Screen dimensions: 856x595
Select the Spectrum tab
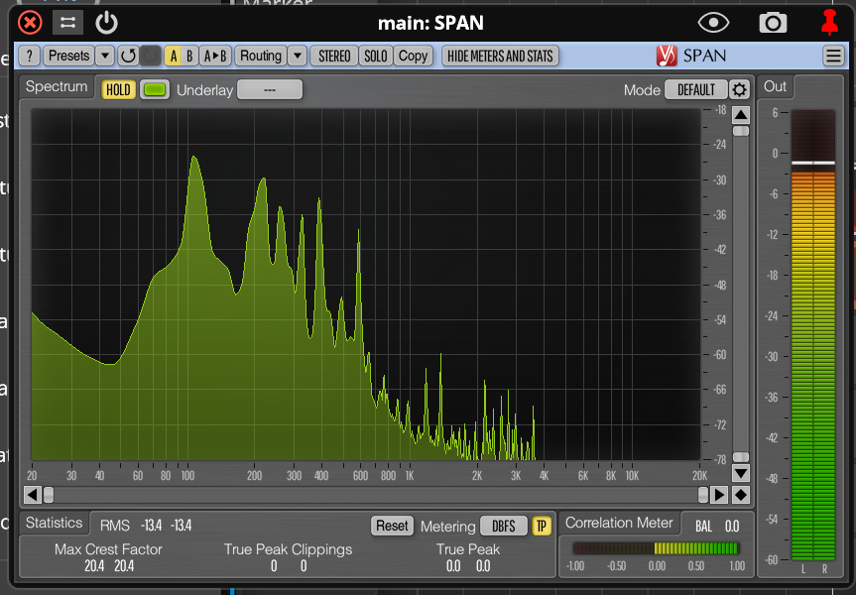(x=57, y=87)
